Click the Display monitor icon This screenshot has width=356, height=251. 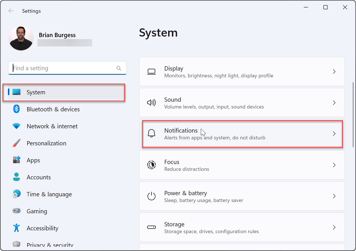click(151, 71)
